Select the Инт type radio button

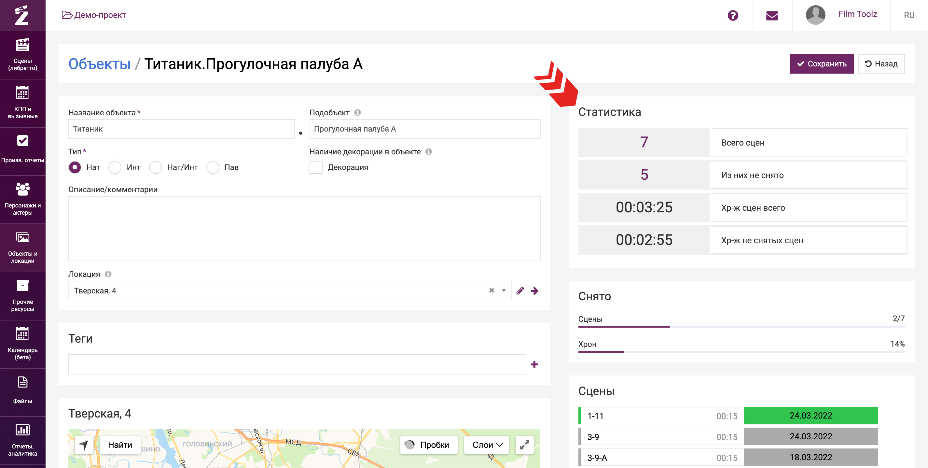[115, 167]
